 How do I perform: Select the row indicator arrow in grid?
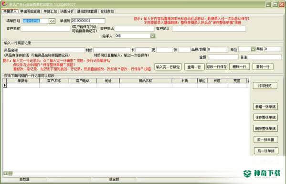tap(5, 85)
